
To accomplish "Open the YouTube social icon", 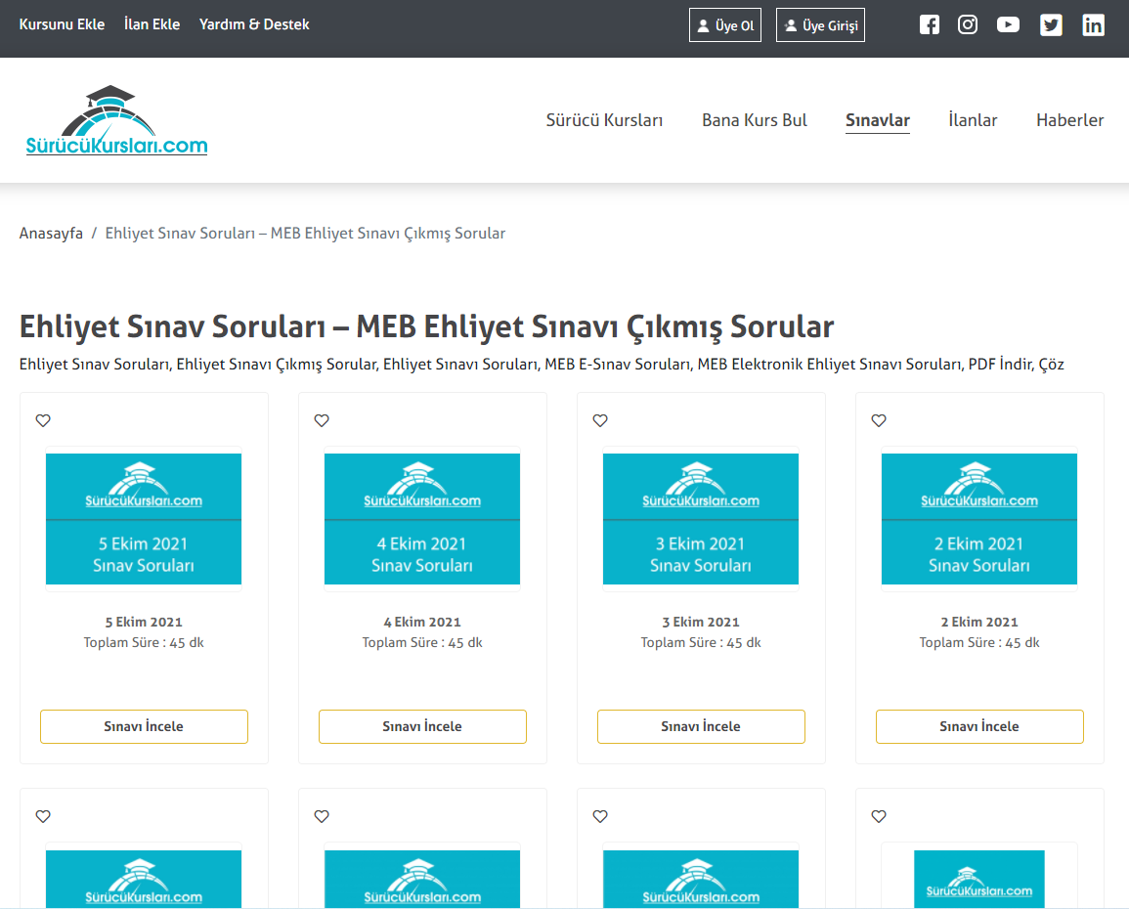I will 1008,25.
